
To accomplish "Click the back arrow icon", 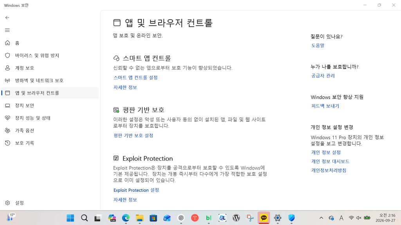I will coord(7,18).
